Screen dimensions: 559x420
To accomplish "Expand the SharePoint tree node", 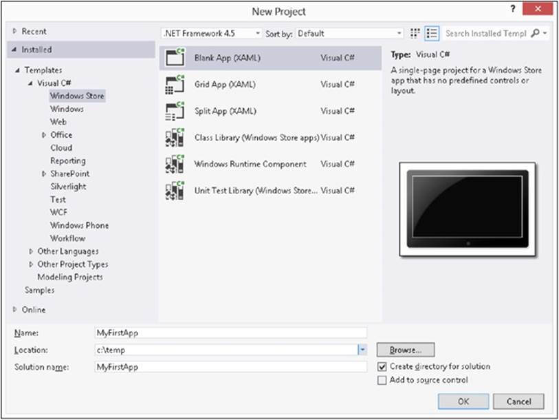I will pos(44,174).
